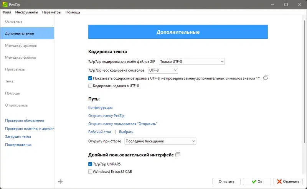Open the Файл menu
Image resolution: width=307 pixels, height=189 pixels.
(7, 12)
